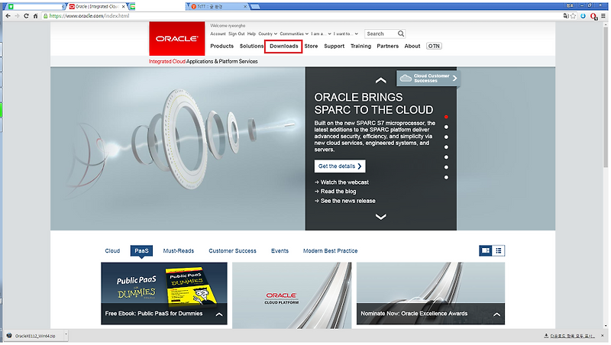Open OracleXE112_Win64.zip download options arrow
The width and height of the screenshot is (611, 345).
coord(66,334)
